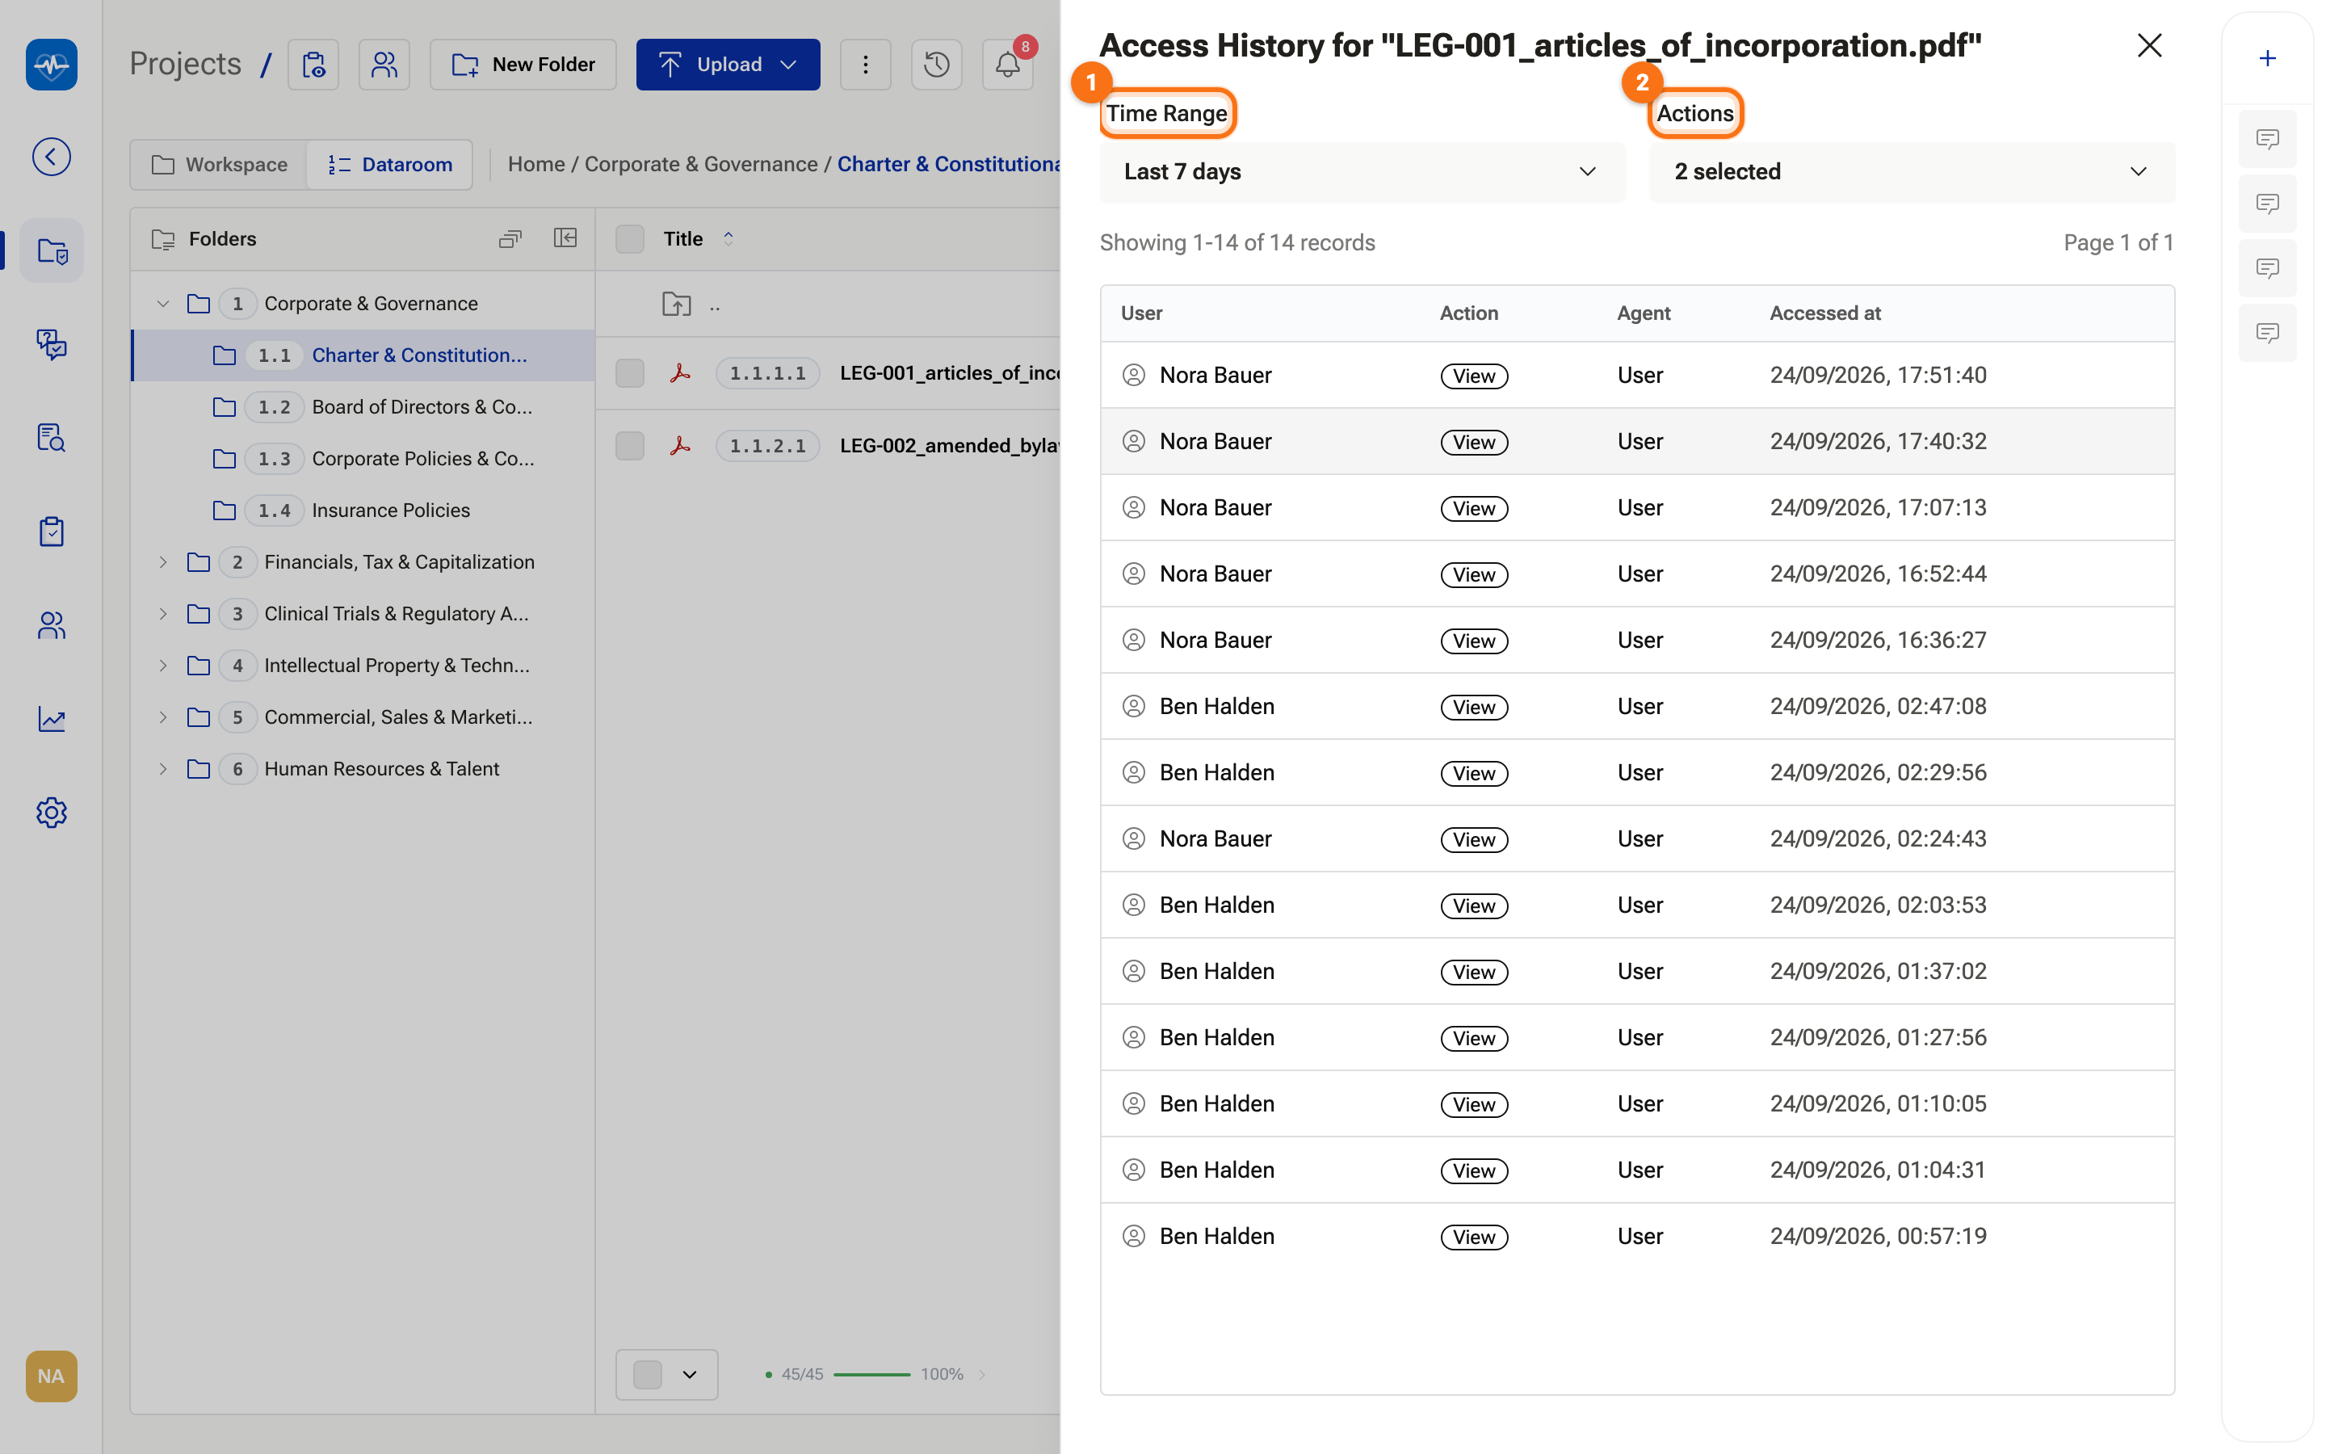2326x1454 pixels.
Task: Open the settings gear in sidebar
Action: click(x=51, y=813)
